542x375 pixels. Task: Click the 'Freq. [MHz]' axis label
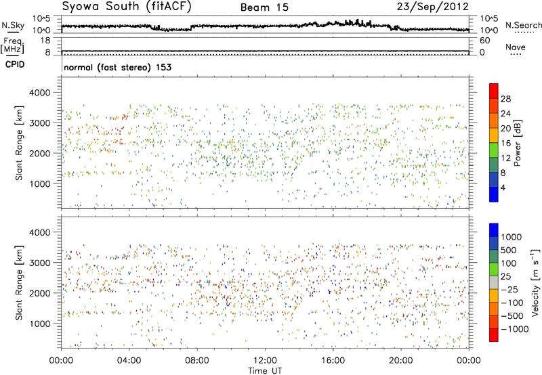tap(12, 46)
